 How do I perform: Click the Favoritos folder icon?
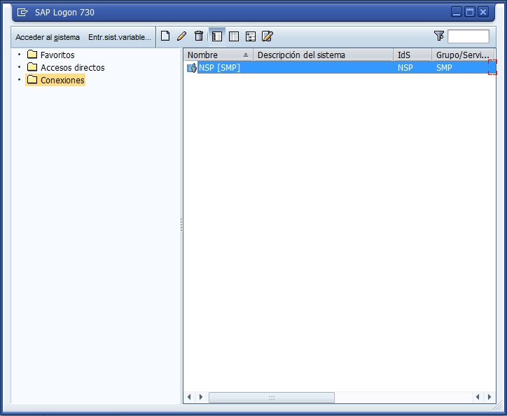coord(32,54)
